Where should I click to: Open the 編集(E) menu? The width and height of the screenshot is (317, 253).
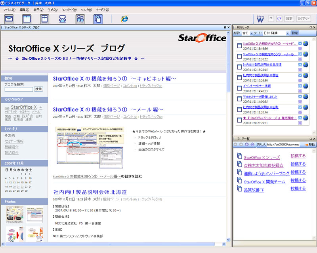[25, 9]
